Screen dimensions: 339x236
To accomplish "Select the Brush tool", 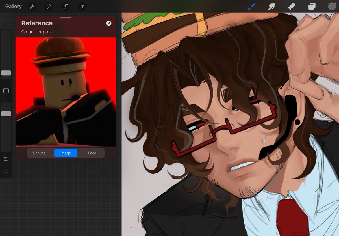I will click(251, 6).
